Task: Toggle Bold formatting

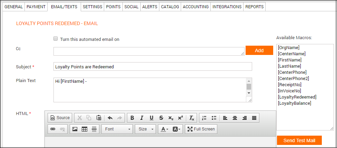Action: point(132,118)
